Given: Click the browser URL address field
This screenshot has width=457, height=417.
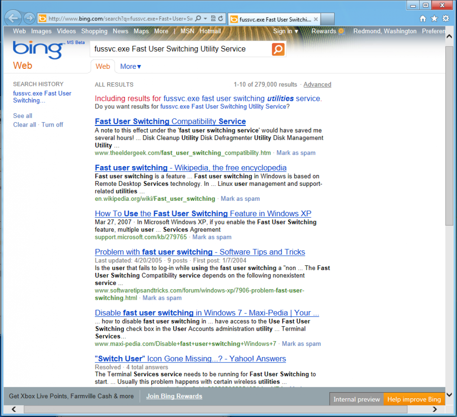Looking at the screenshot, I should click(120, 19).
